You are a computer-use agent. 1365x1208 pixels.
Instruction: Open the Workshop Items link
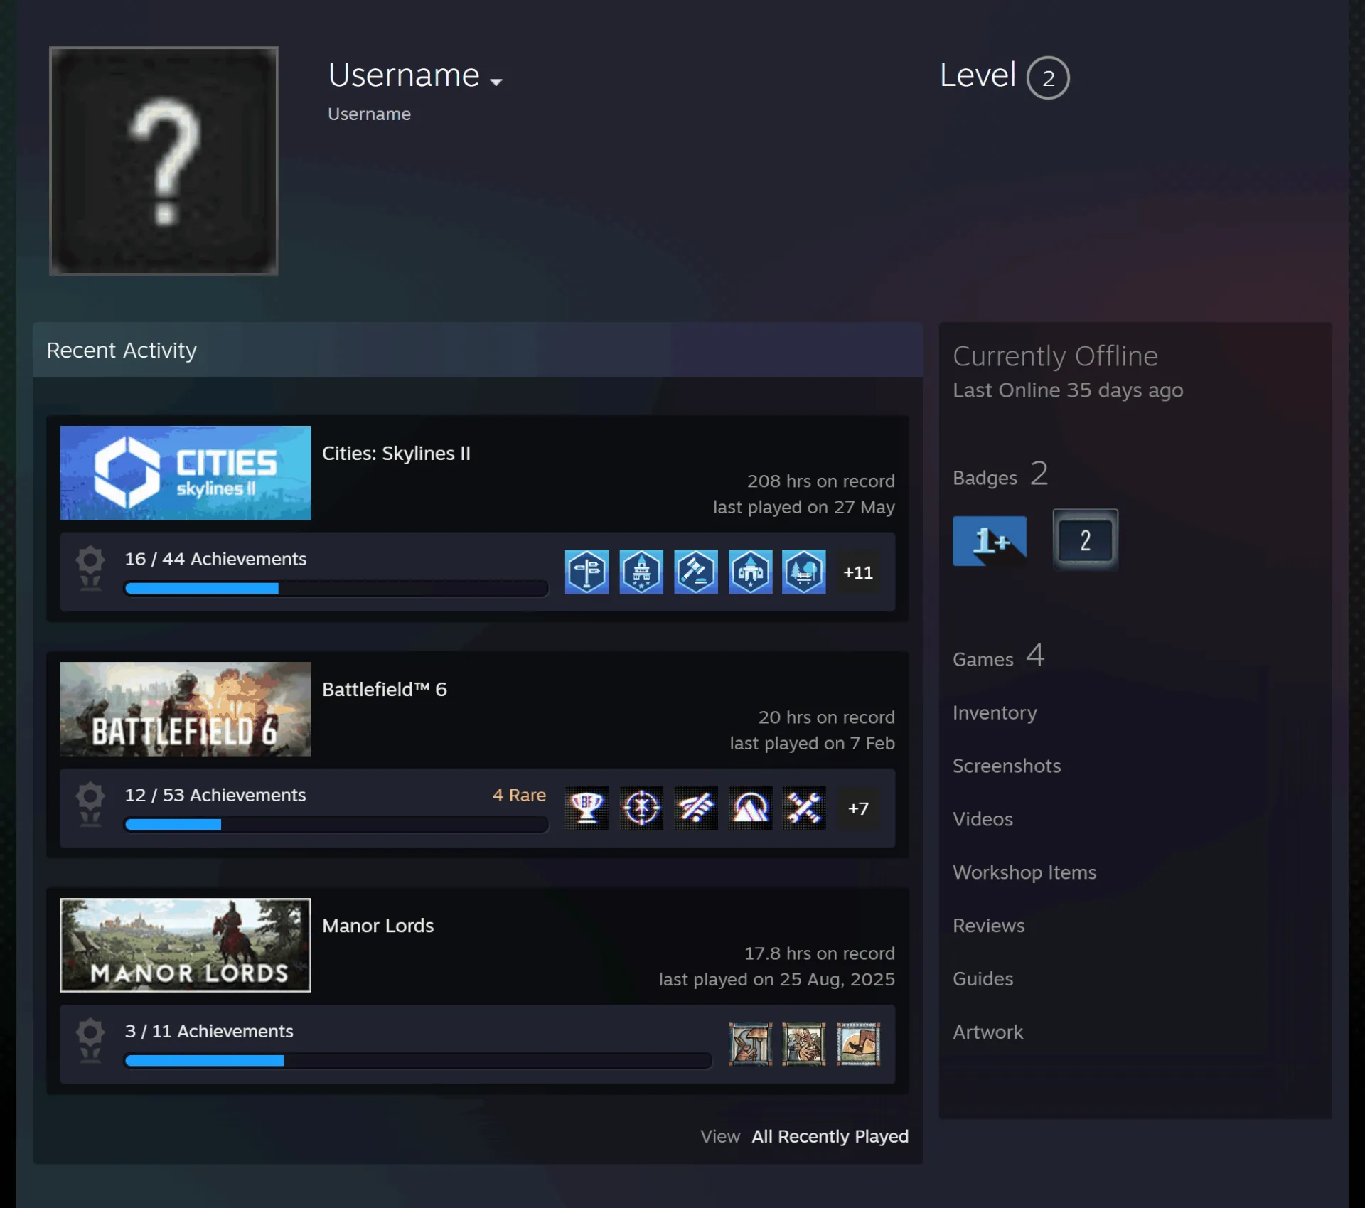pos(1024,872)
